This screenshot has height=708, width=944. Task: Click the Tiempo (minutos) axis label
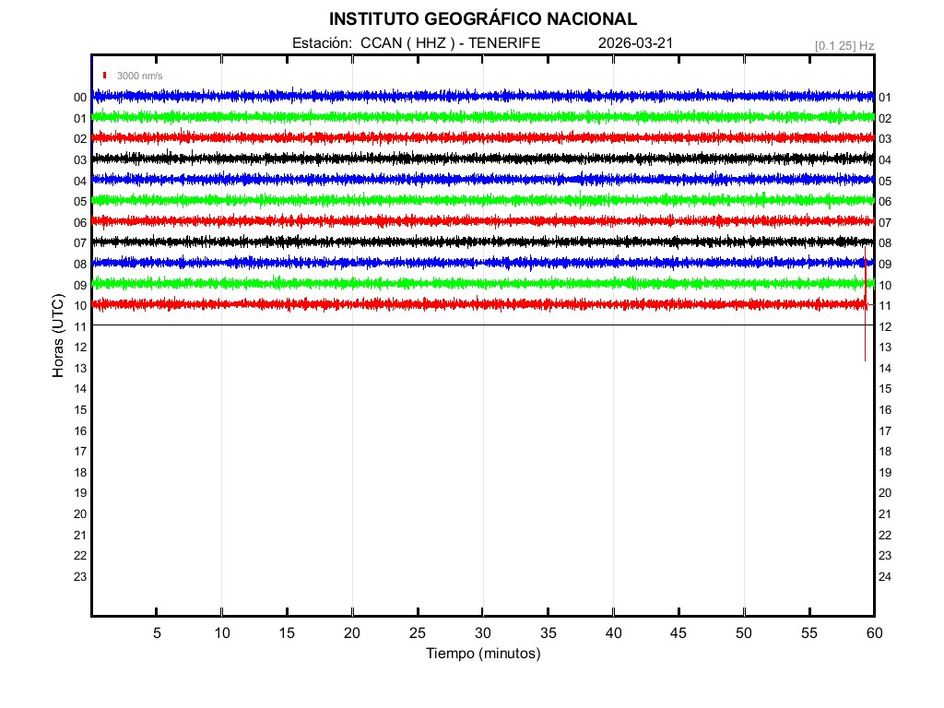coord(482,654)
